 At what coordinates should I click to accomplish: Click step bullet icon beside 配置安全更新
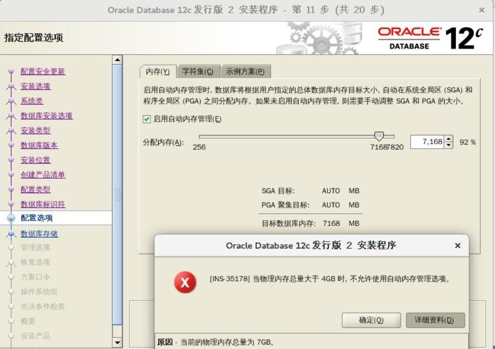pos(11,71)
